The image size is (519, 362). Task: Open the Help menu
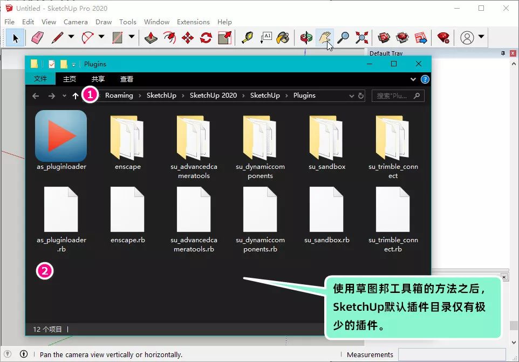click(224, 22)
